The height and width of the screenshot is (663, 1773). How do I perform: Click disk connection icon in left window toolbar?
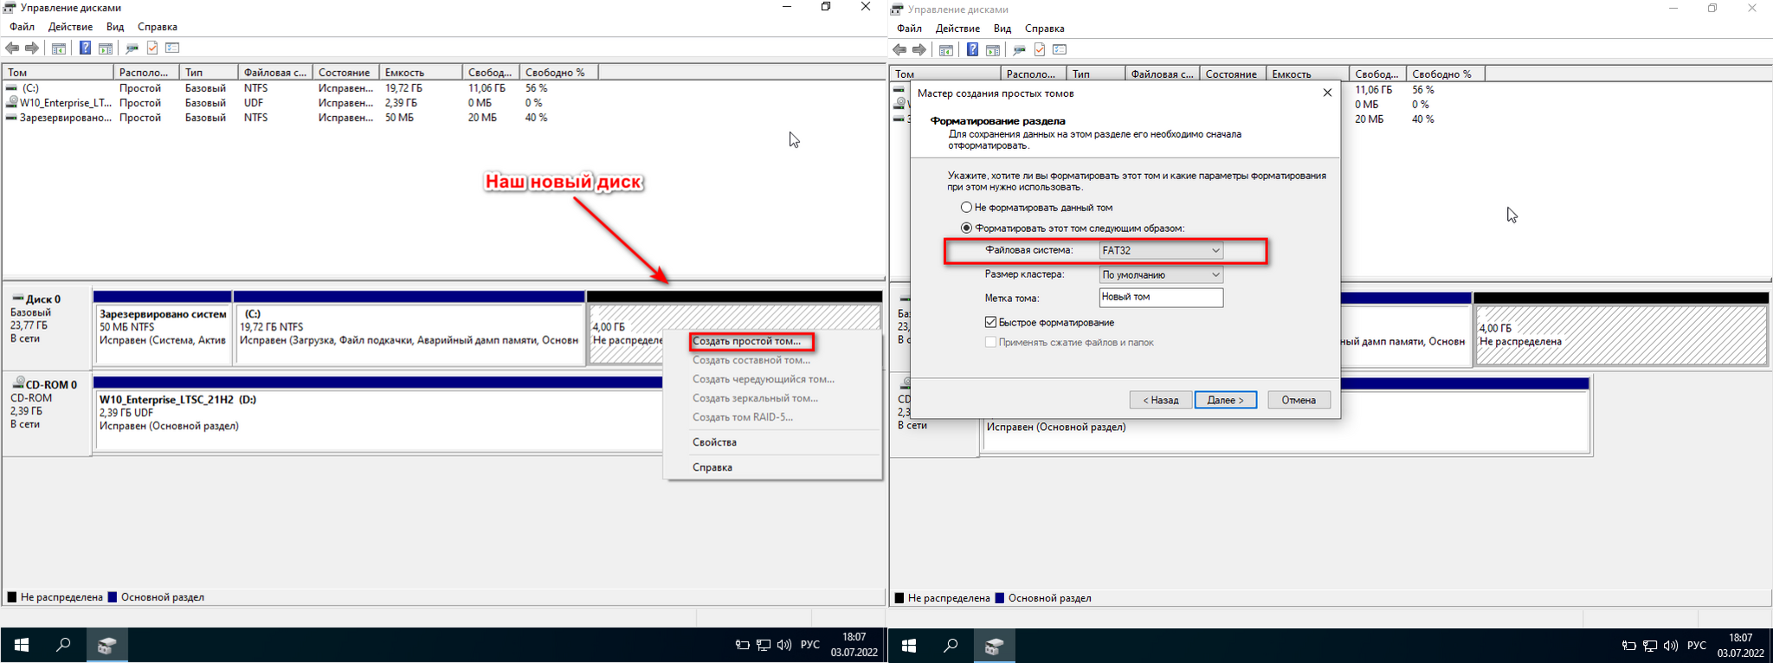tap(132, 48)
